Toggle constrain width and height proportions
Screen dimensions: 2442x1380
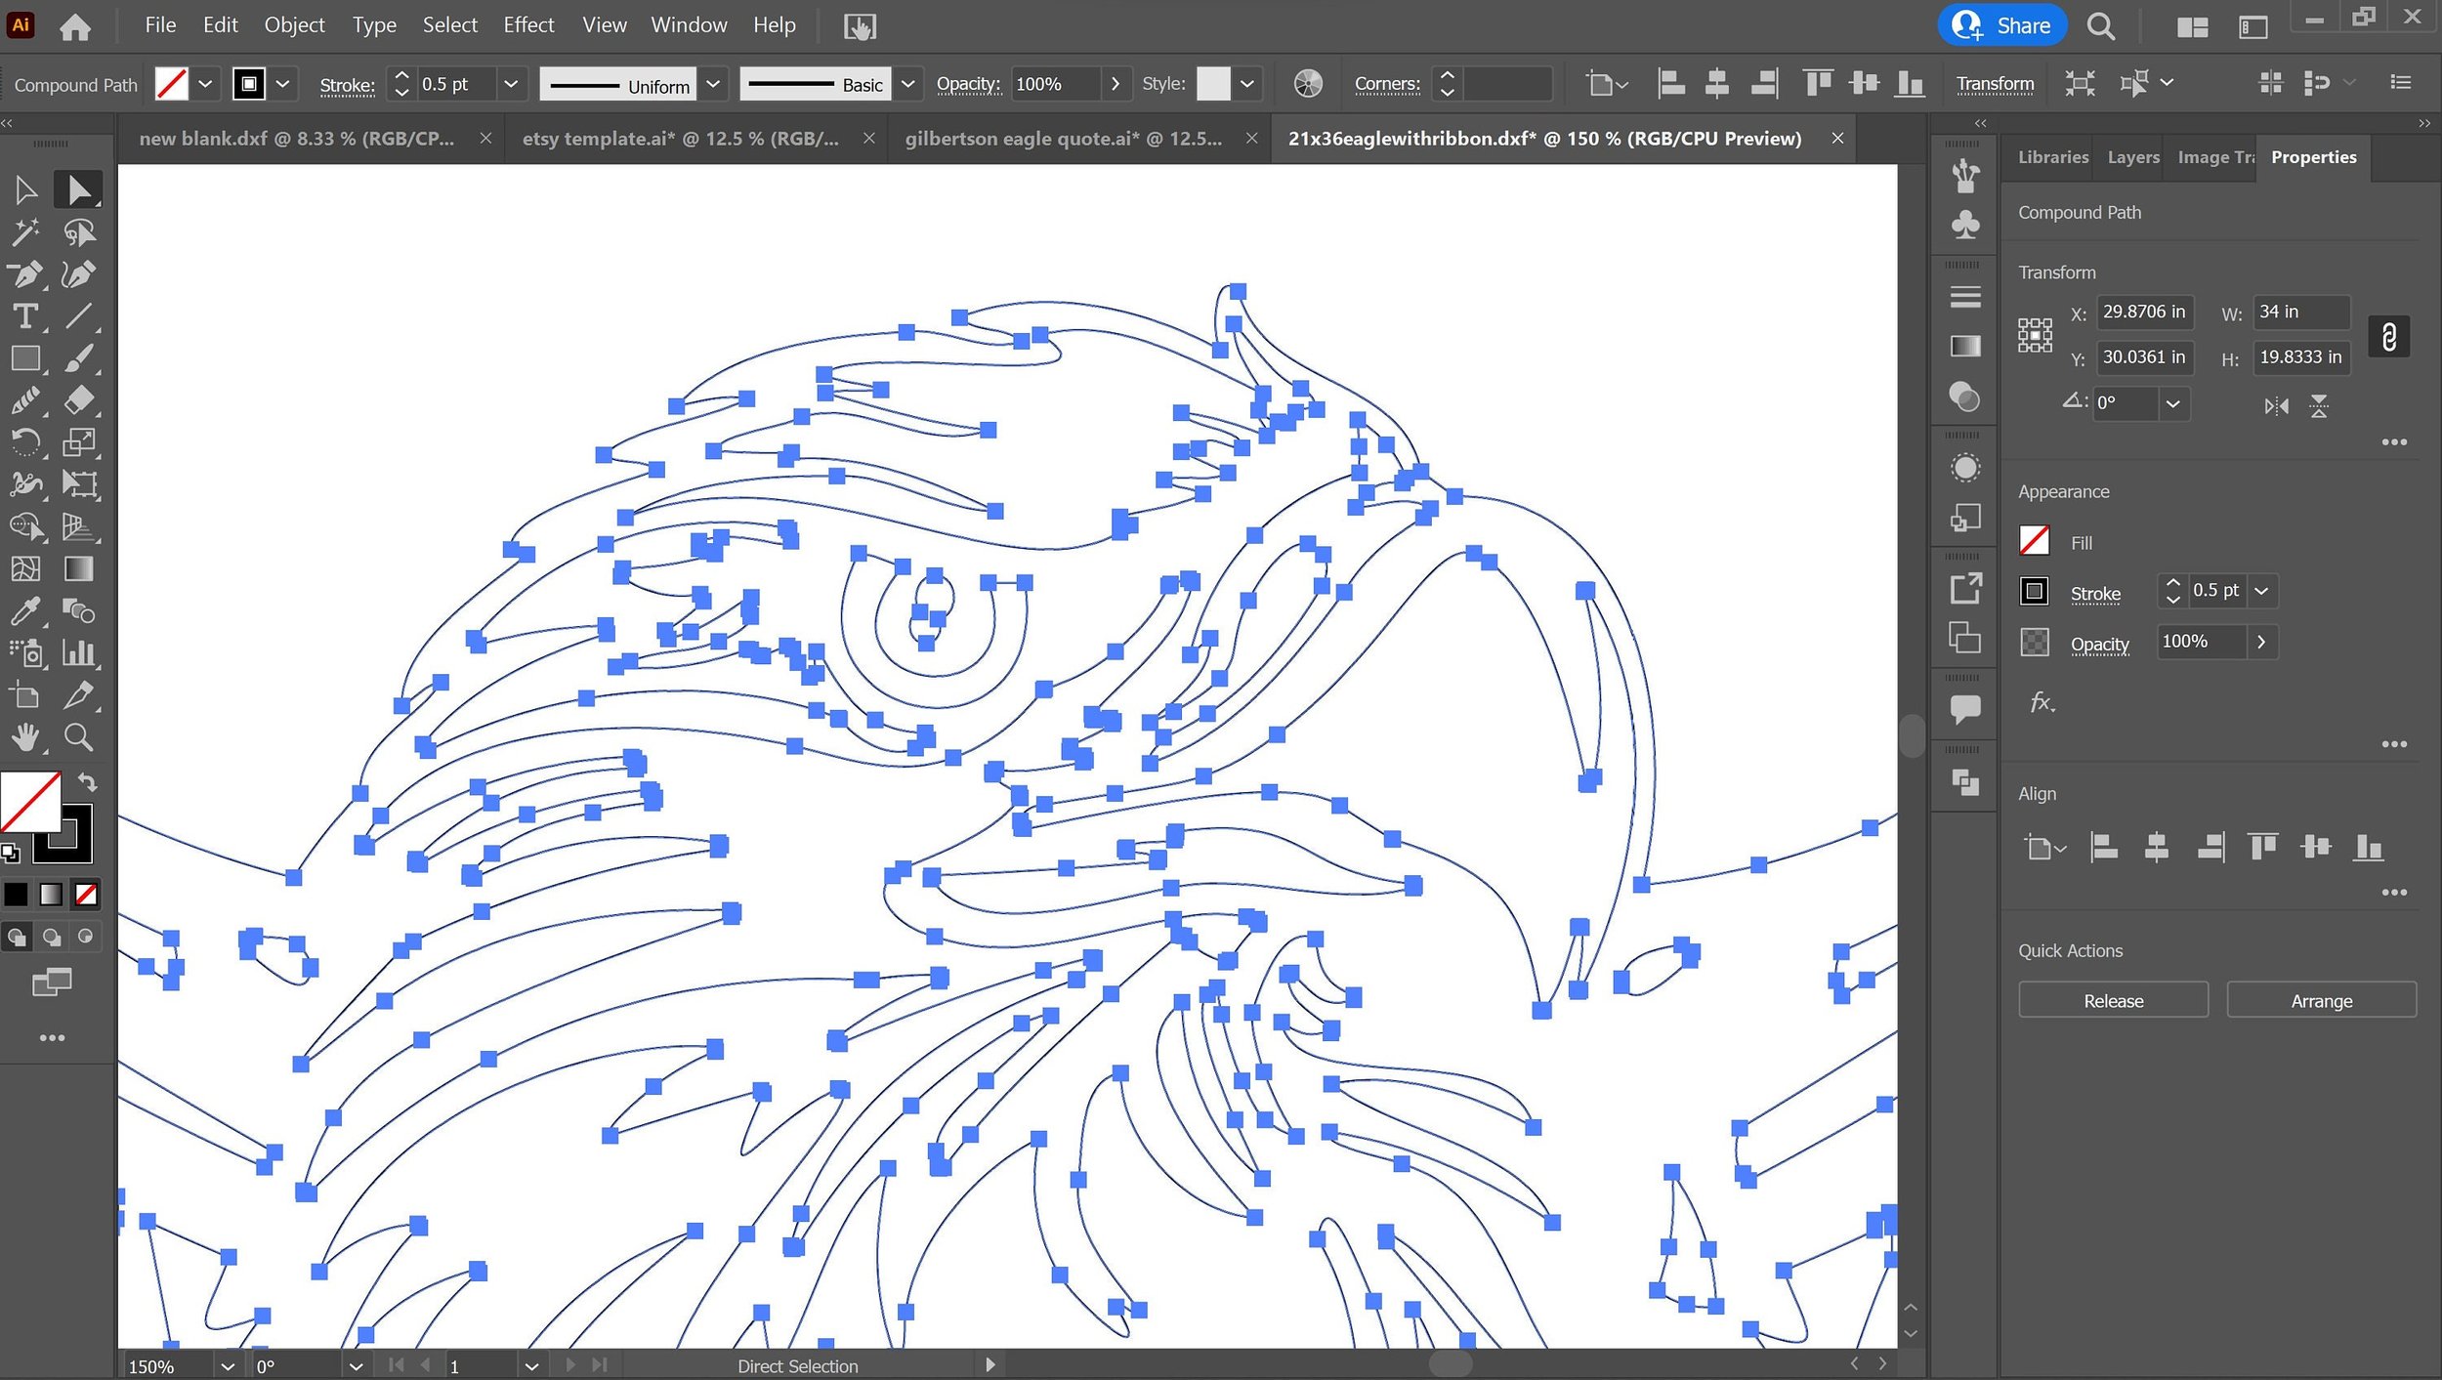point(2388,337)
